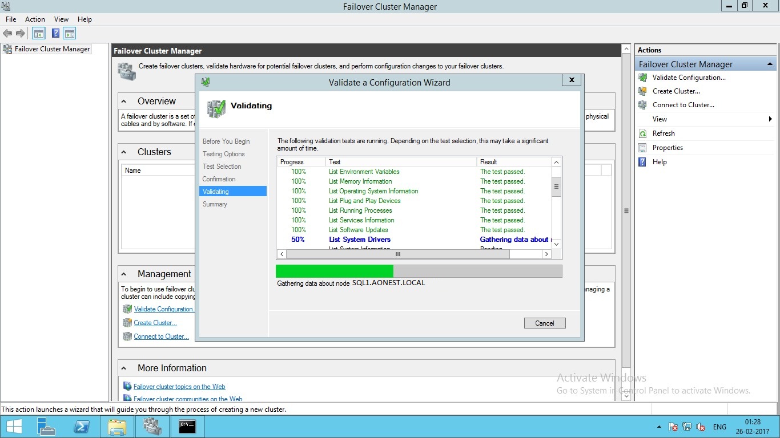Open the View menu
This screenshot has height=438, width=780.
point(61,19)
